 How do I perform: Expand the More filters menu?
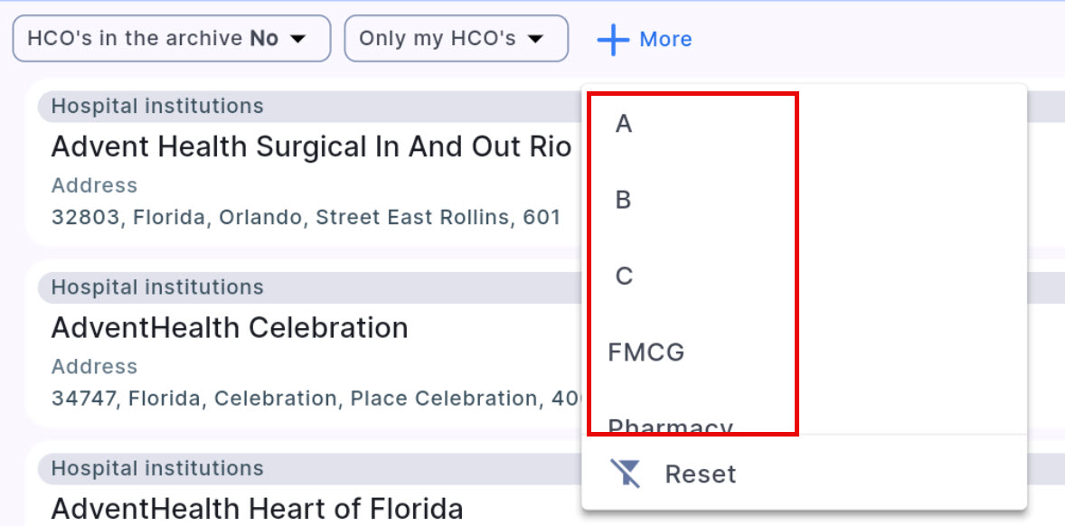click(644, 38)
